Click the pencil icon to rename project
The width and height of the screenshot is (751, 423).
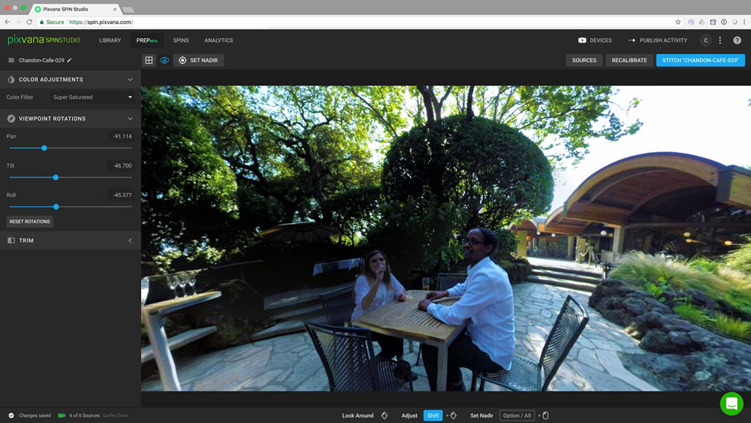70,60
